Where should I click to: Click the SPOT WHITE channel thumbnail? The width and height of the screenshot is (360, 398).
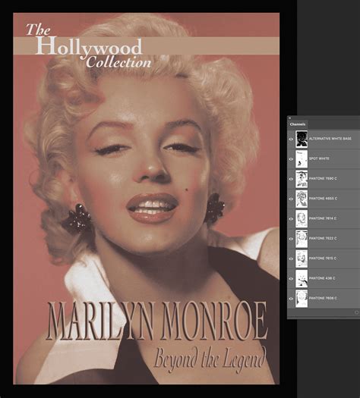(302, 159)
